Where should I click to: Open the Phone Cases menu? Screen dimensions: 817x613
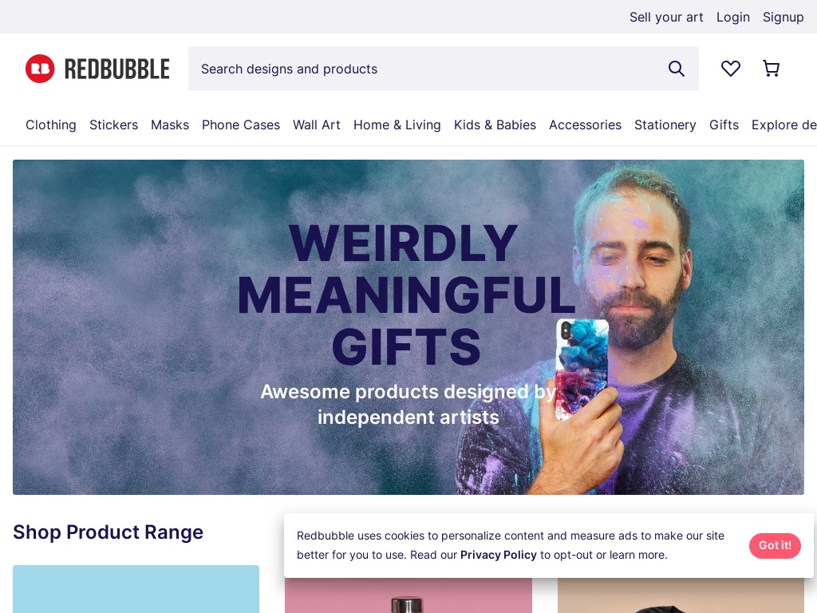click(x=241, y=125)
